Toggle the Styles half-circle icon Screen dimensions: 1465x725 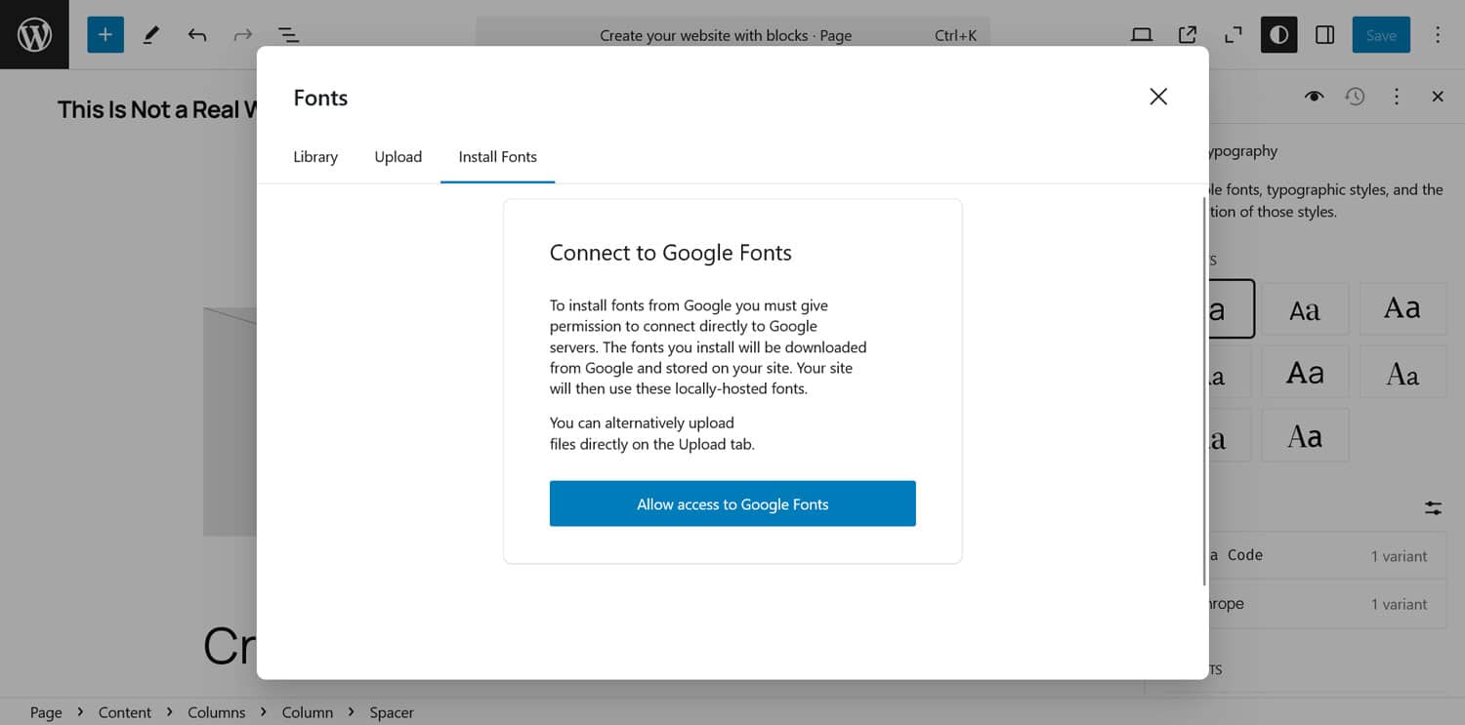[1278, 35]
